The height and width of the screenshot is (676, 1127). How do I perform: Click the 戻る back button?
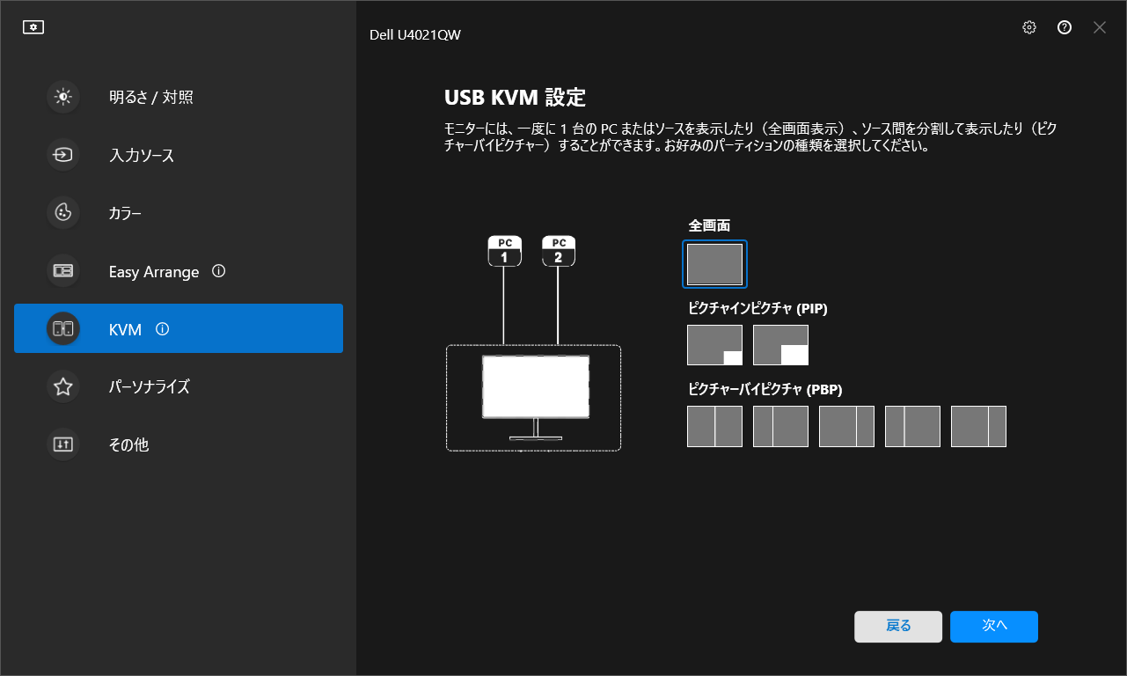point(898,627)
